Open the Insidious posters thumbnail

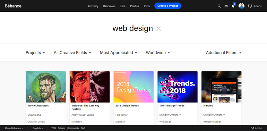click(89, 87)
